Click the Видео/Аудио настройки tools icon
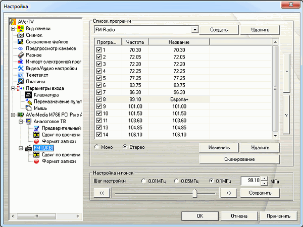 (21, 69)
